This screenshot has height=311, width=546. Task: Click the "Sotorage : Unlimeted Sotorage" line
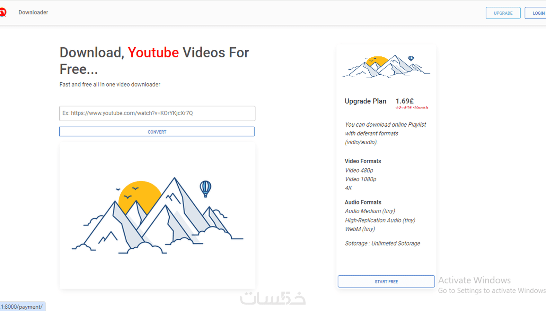click(x=383, y=244)
